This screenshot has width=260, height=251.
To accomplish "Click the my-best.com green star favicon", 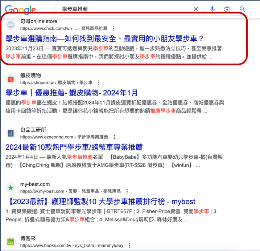I will (x=11, y=188).
